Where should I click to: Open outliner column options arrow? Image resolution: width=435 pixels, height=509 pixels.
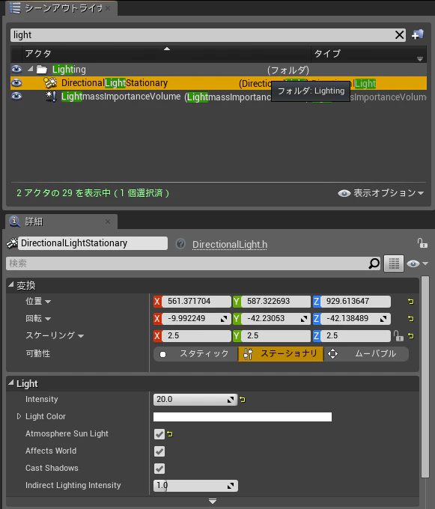[420, 58]
